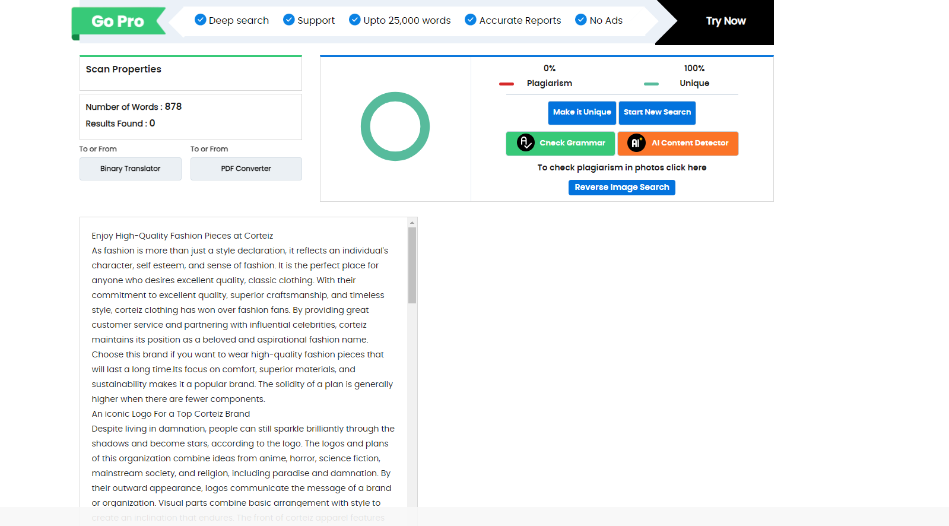949x526 pixels.
Task: Click the 'Number of Words : 878' text
Action: (x=134, y=107)
